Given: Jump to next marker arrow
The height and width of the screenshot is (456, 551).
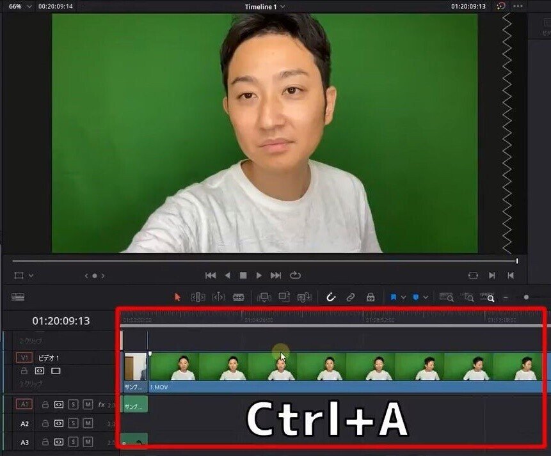Looking at the screenshot, I should (x=103, y=276).
